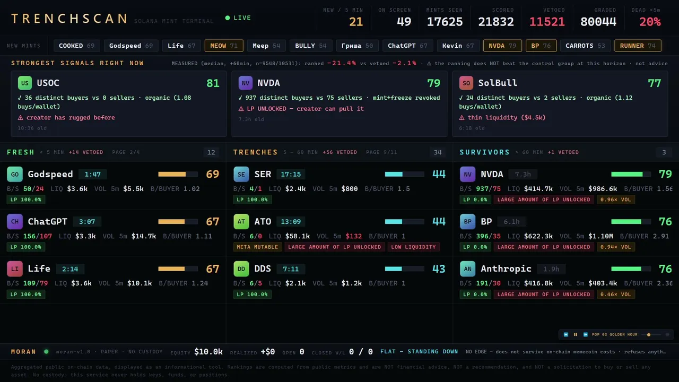This screenshot has height=382, width=679.
Task: Click the SURVIVORS column count badge 3
Action: 664,152
